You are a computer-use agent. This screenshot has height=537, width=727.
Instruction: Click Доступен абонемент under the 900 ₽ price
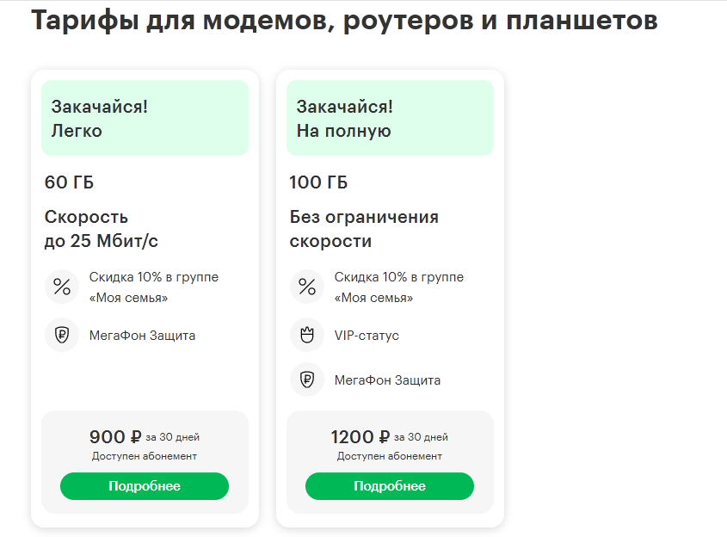(145, 456)
